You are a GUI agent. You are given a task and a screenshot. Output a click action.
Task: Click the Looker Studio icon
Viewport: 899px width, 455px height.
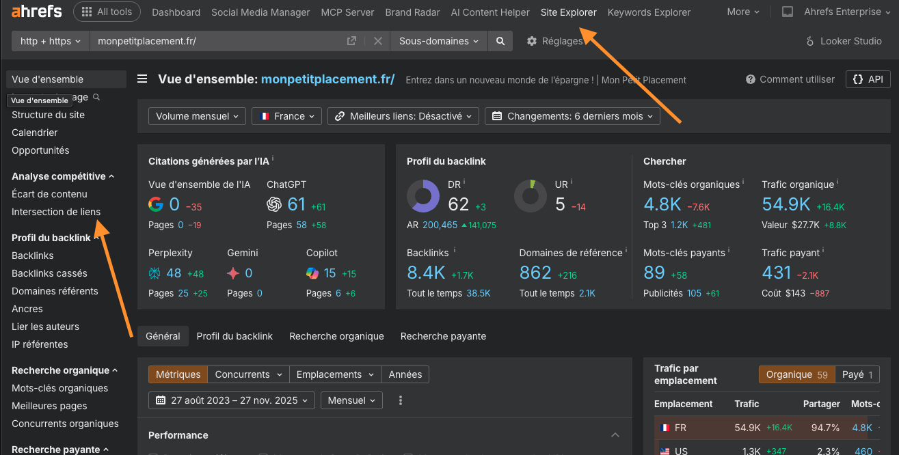point(810,41)
